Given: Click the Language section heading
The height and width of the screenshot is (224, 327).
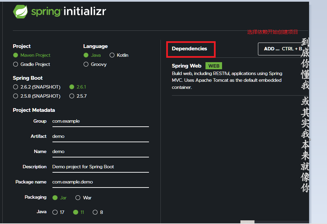Looking at the screenshot, I should pyautogui.click(x=95, y=46).
